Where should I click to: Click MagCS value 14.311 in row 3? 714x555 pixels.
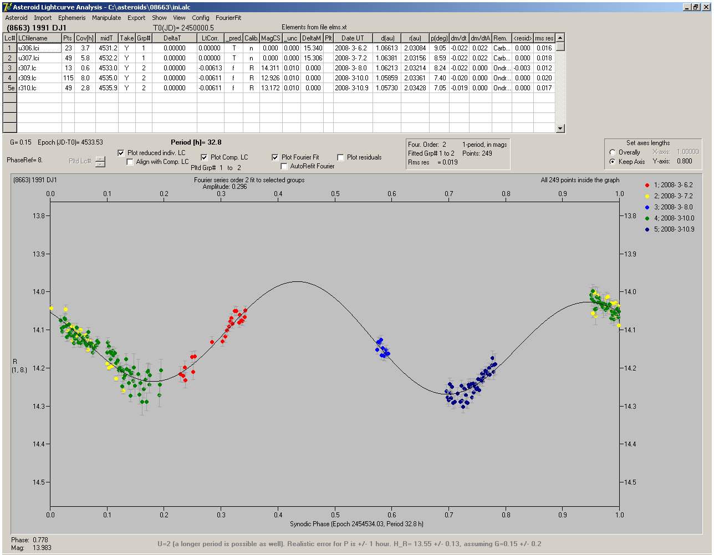coord(271,68)
